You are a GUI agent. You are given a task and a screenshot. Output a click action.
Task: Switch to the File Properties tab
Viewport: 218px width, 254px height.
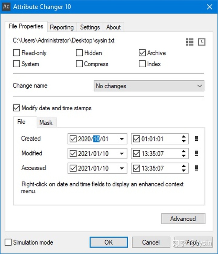point(26,26)
